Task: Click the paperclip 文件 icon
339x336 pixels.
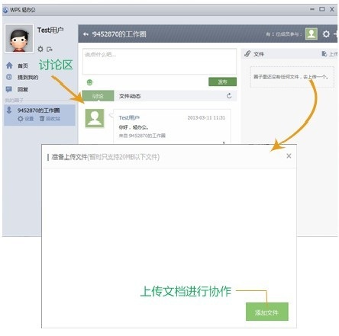Action: [247, 54]
